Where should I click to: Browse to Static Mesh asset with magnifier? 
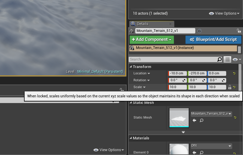tap(202, 120)
